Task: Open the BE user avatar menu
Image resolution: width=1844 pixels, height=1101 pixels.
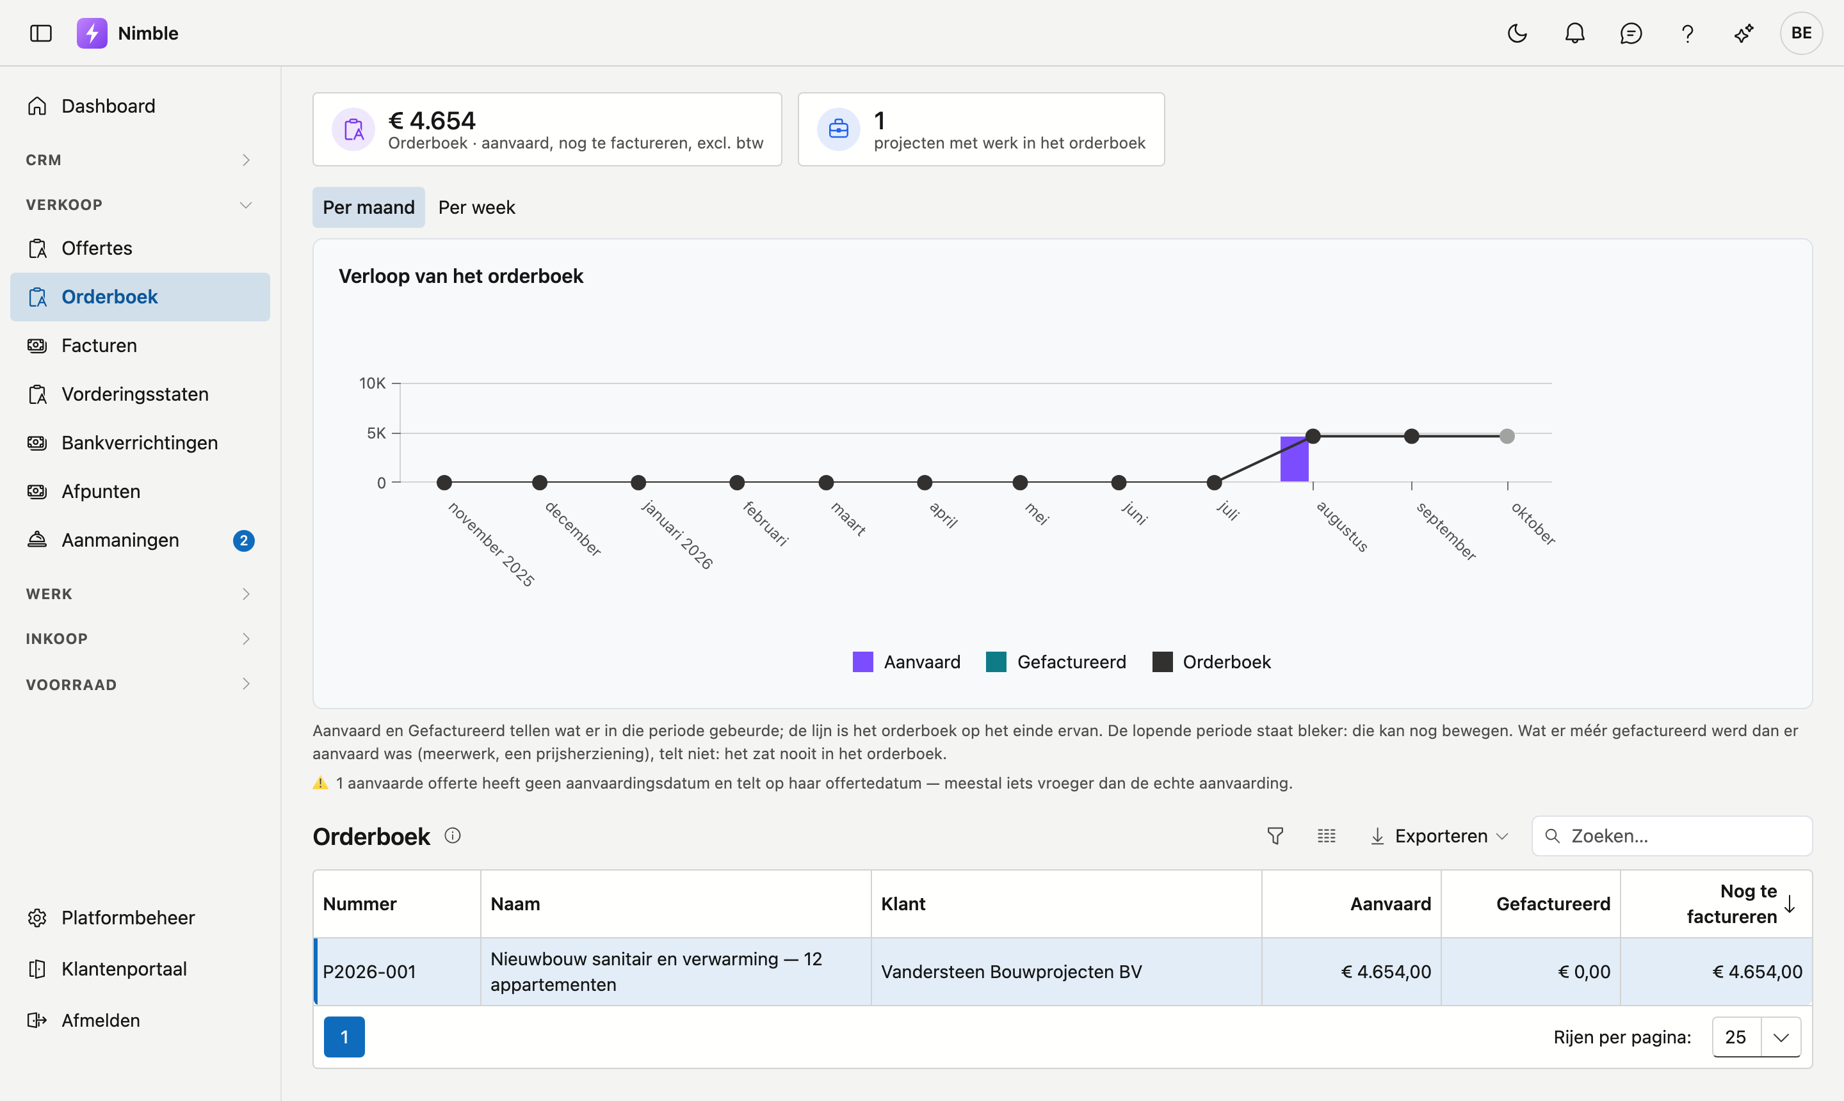Action: [x=1801, y=33]
